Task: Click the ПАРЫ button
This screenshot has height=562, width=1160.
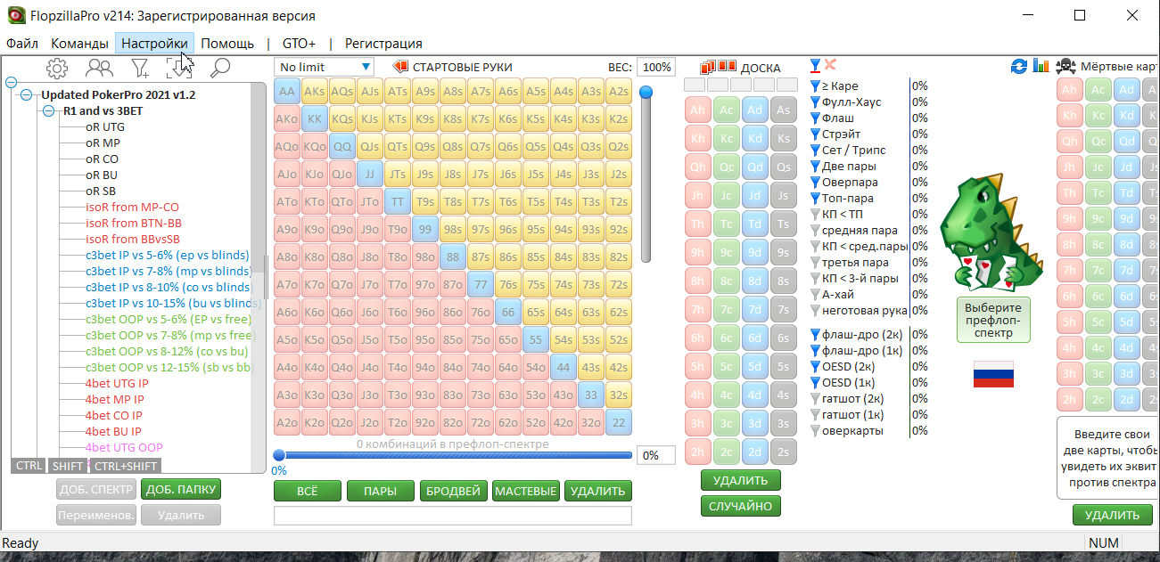Action: pos(381,491)
